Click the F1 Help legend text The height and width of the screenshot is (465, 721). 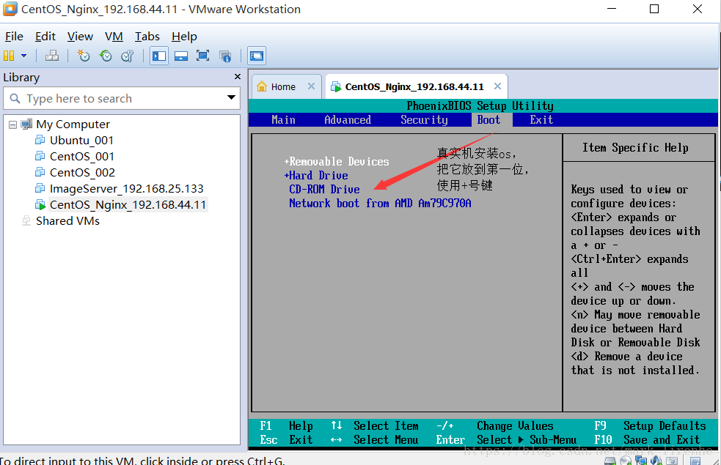(286, 426)
